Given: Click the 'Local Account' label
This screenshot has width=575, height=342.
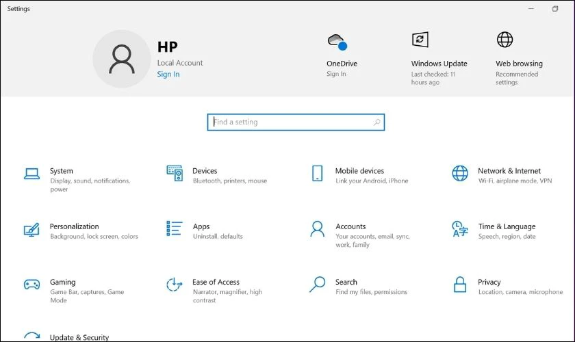Looking at the screenshot, I should 180,63.
